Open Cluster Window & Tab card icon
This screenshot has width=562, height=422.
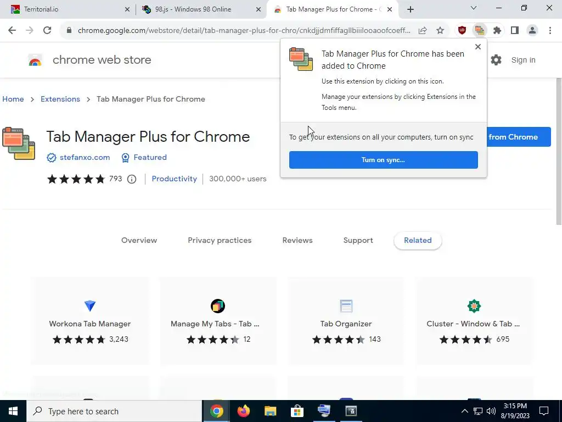pyautogui.click(x=474, y=306)
